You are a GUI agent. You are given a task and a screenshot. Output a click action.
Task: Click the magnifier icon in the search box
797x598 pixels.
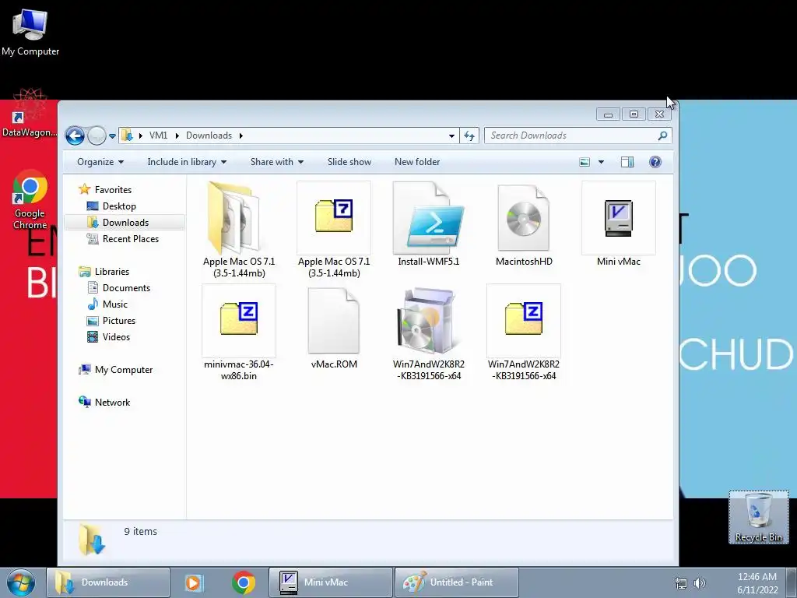coord(662,135)
